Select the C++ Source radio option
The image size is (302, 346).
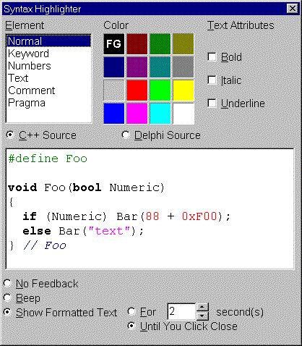(x=10, y=135)
